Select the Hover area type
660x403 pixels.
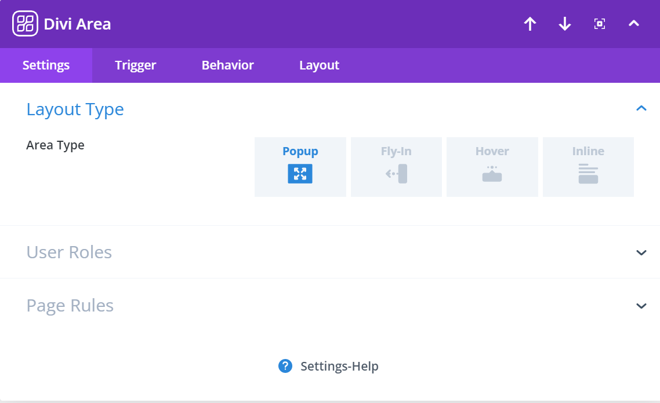pyautogui.click(x=492, y=167)
